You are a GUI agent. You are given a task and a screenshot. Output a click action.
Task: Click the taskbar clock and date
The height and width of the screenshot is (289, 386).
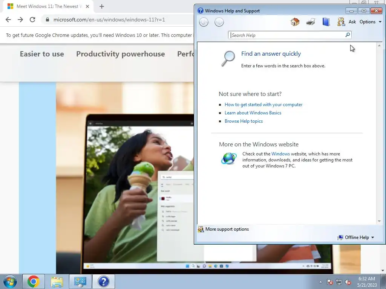pos(367,282)
